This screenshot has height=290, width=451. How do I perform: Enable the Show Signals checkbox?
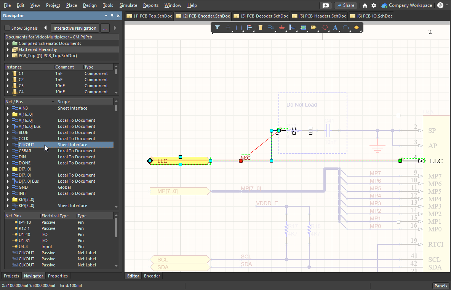[7, 28]
